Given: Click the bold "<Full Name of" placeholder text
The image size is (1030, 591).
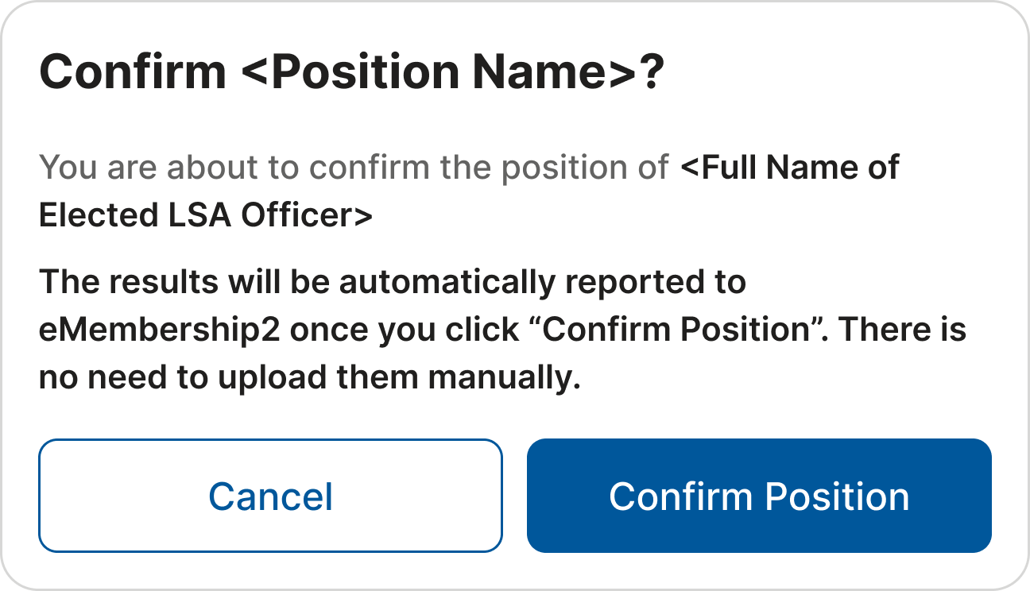Looking at the screenshot, I should (790, 168).
